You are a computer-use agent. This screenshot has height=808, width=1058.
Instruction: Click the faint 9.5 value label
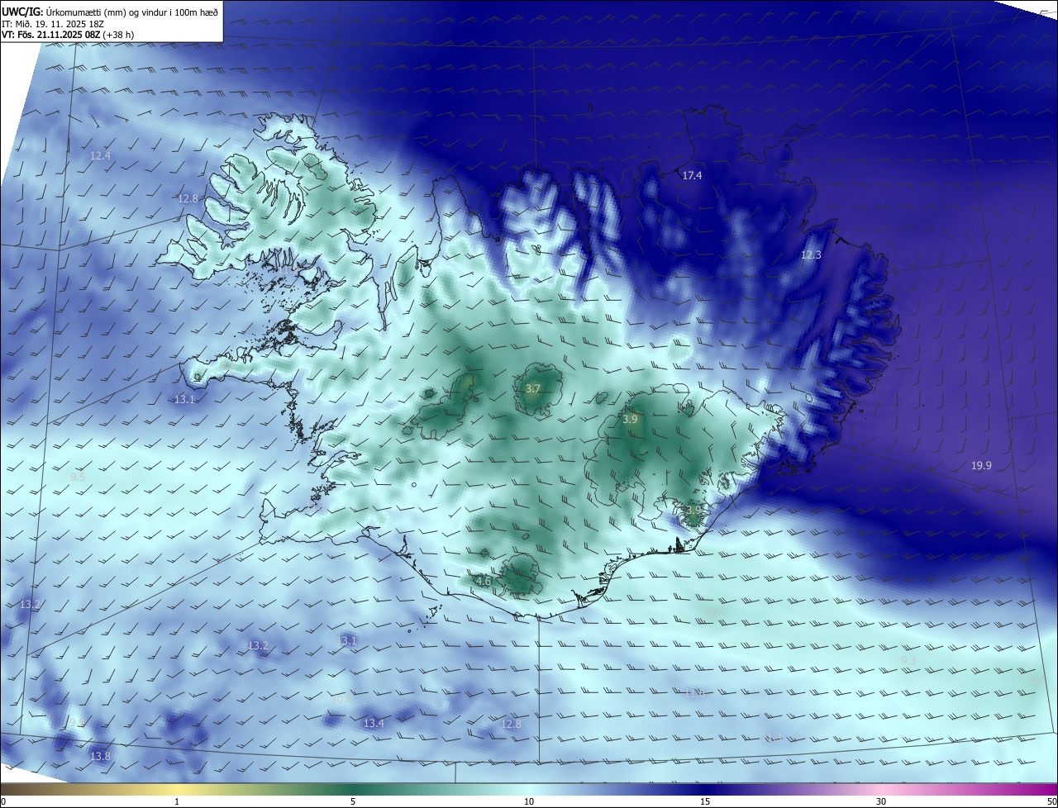click(x=78, y=477)
